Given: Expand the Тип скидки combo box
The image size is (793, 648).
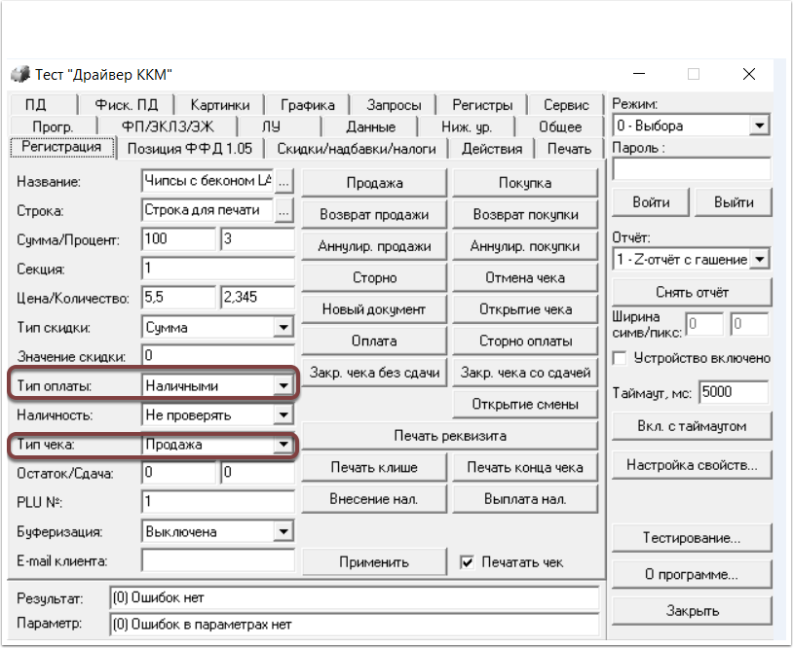Looking at the screenshot, I should 283,327.
